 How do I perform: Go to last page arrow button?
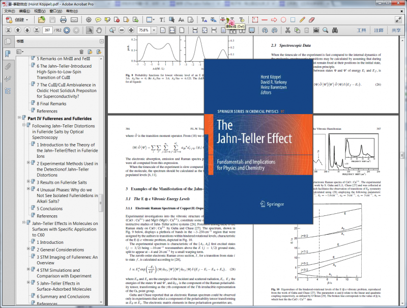[x=37, y=30]
